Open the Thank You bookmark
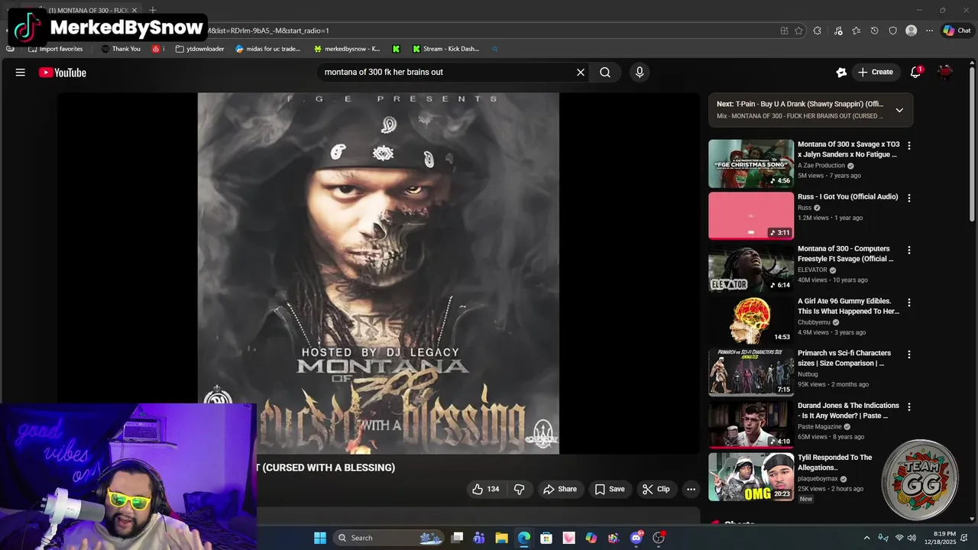 coord(120,49)
